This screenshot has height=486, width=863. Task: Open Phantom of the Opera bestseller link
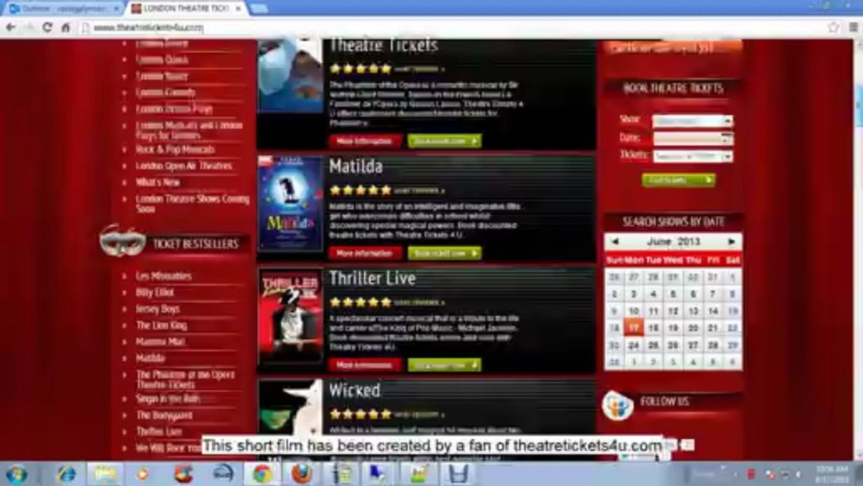tap(186, 379)
